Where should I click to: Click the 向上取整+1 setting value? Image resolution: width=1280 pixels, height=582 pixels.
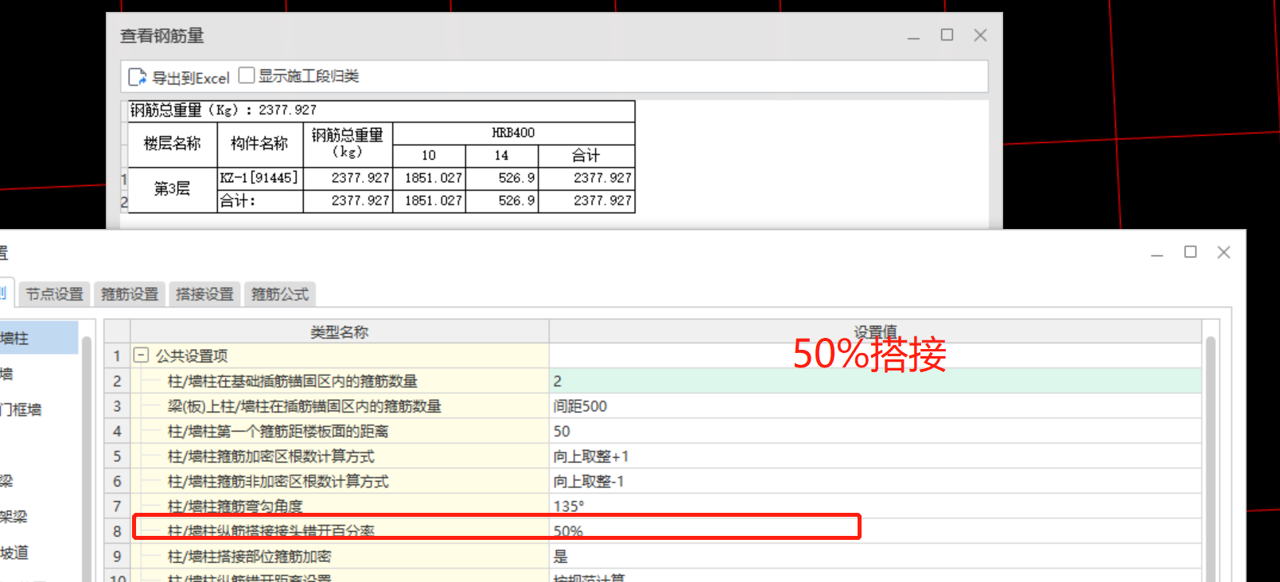tap(875, 456)
